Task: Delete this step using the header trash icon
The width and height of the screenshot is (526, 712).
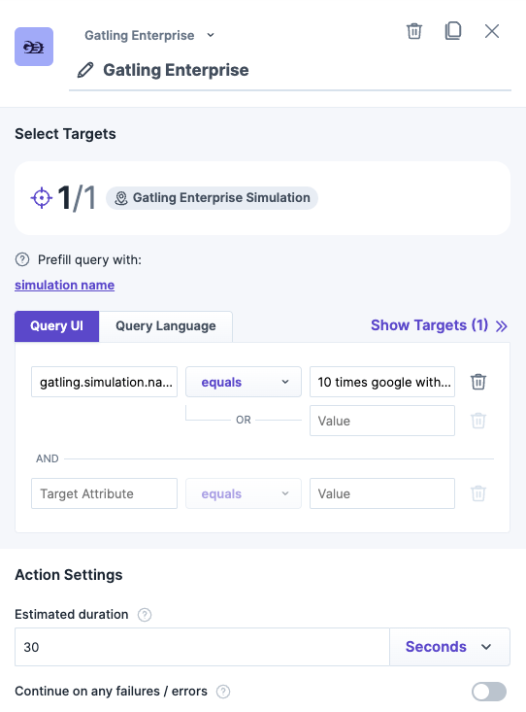Action: tap(414, 31)
